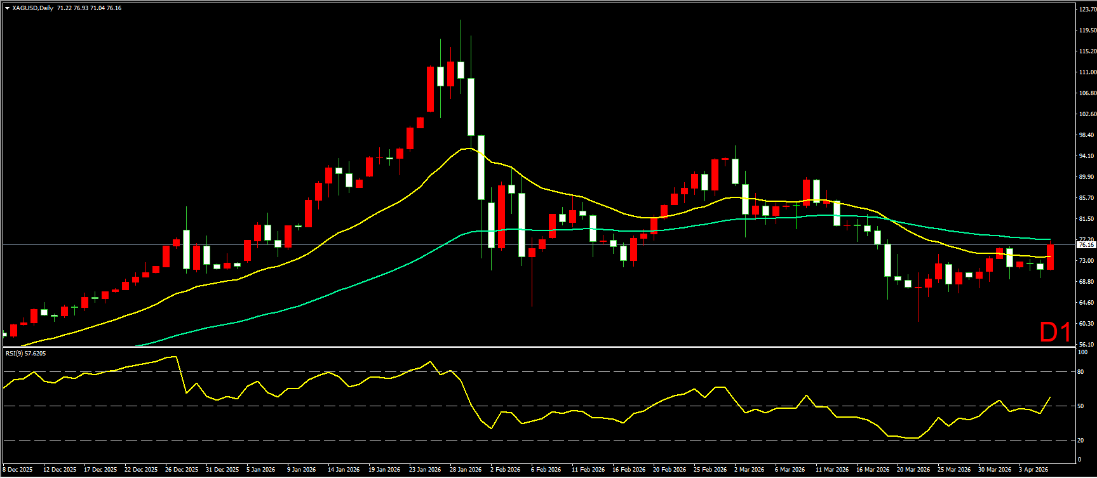Click the OHLC values in chart header
Screen dimensions: 1097x478
tap(89, 8)
